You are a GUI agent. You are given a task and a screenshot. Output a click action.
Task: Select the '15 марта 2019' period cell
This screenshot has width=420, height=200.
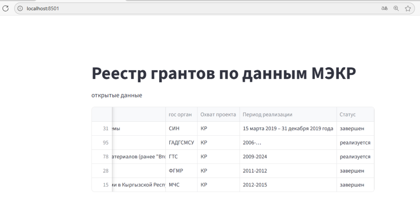[288, 129]
